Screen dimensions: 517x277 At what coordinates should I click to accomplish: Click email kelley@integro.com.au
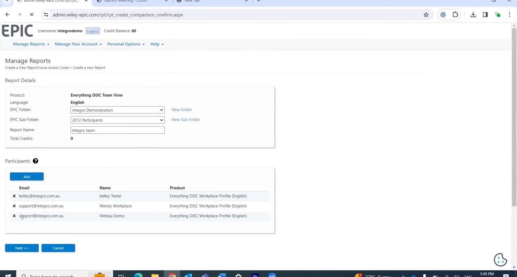39,196
